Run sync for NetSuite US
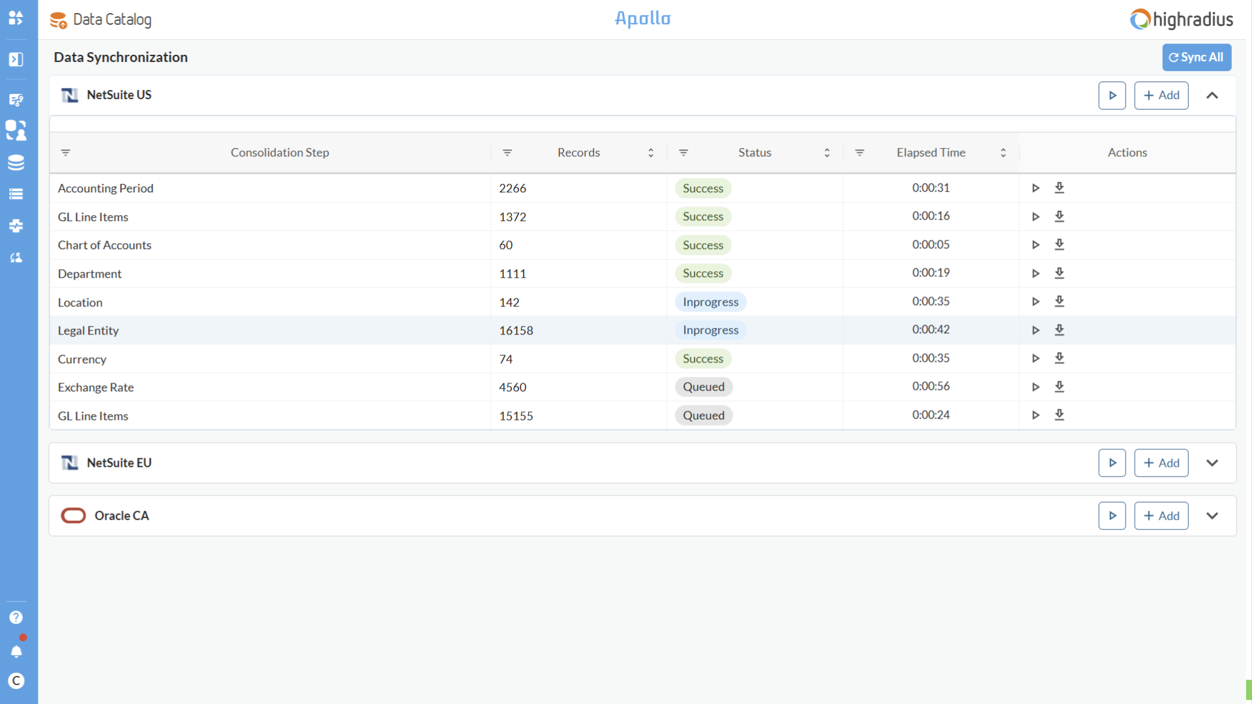 [1112, 95]
